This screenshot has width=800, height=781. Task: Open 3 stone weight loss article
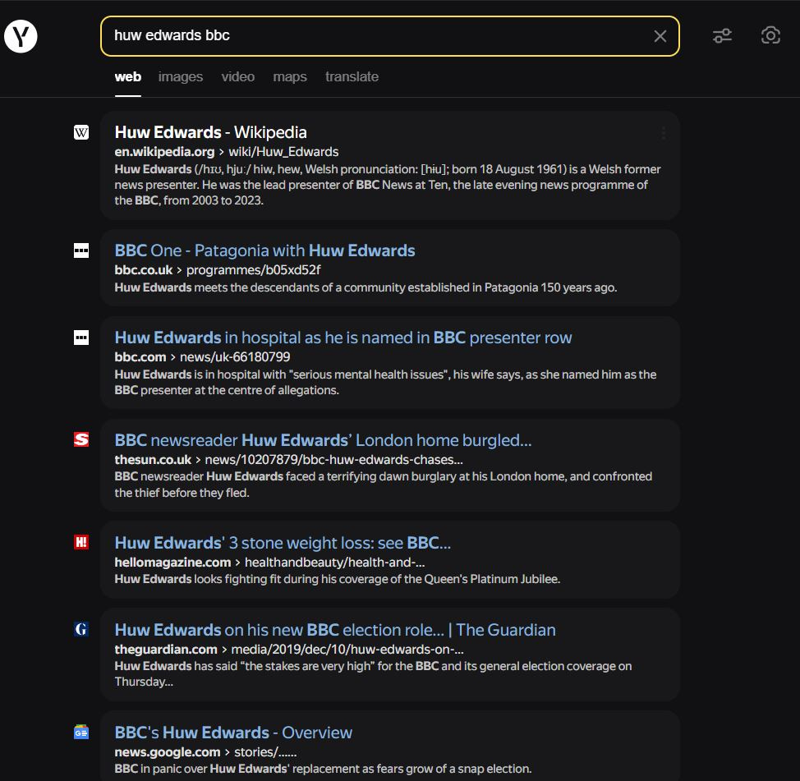coord(283,543)
